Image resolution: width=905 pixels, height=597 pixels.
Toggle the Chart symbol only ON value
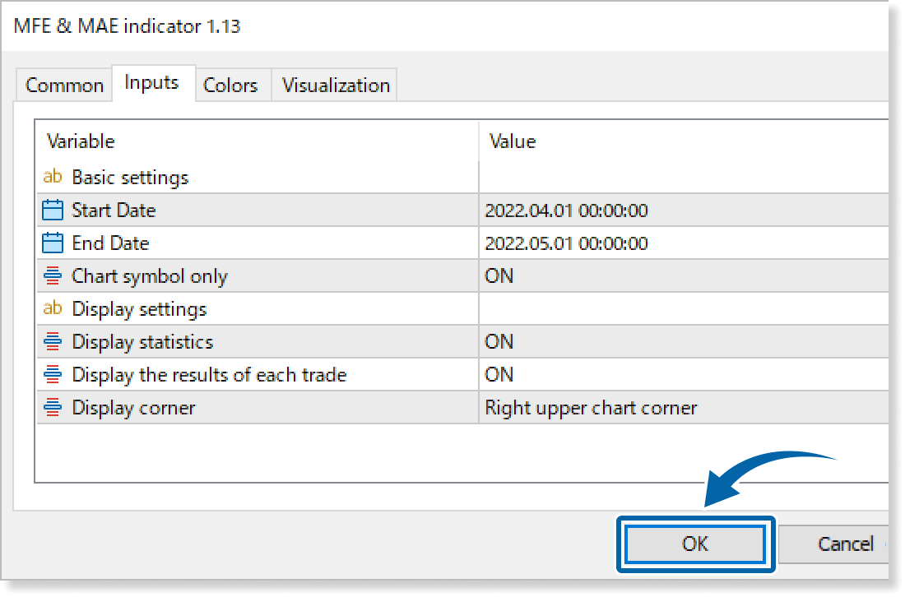(499, 276)
